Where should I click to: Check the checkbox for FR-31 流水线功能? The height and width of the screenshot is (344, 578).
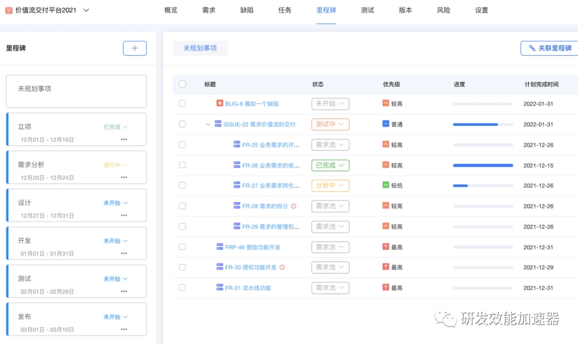pyautogui.click(x=182, y=288)
